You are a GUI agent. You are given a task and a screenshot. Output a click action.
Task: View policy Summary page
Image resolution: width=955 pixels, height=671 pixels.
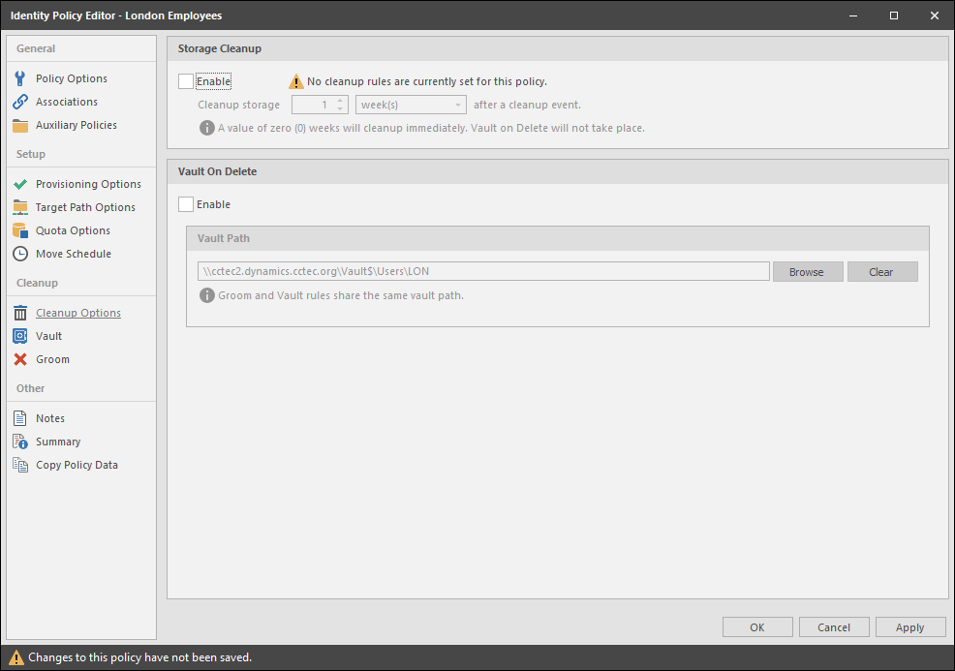[x=58, y=442]
